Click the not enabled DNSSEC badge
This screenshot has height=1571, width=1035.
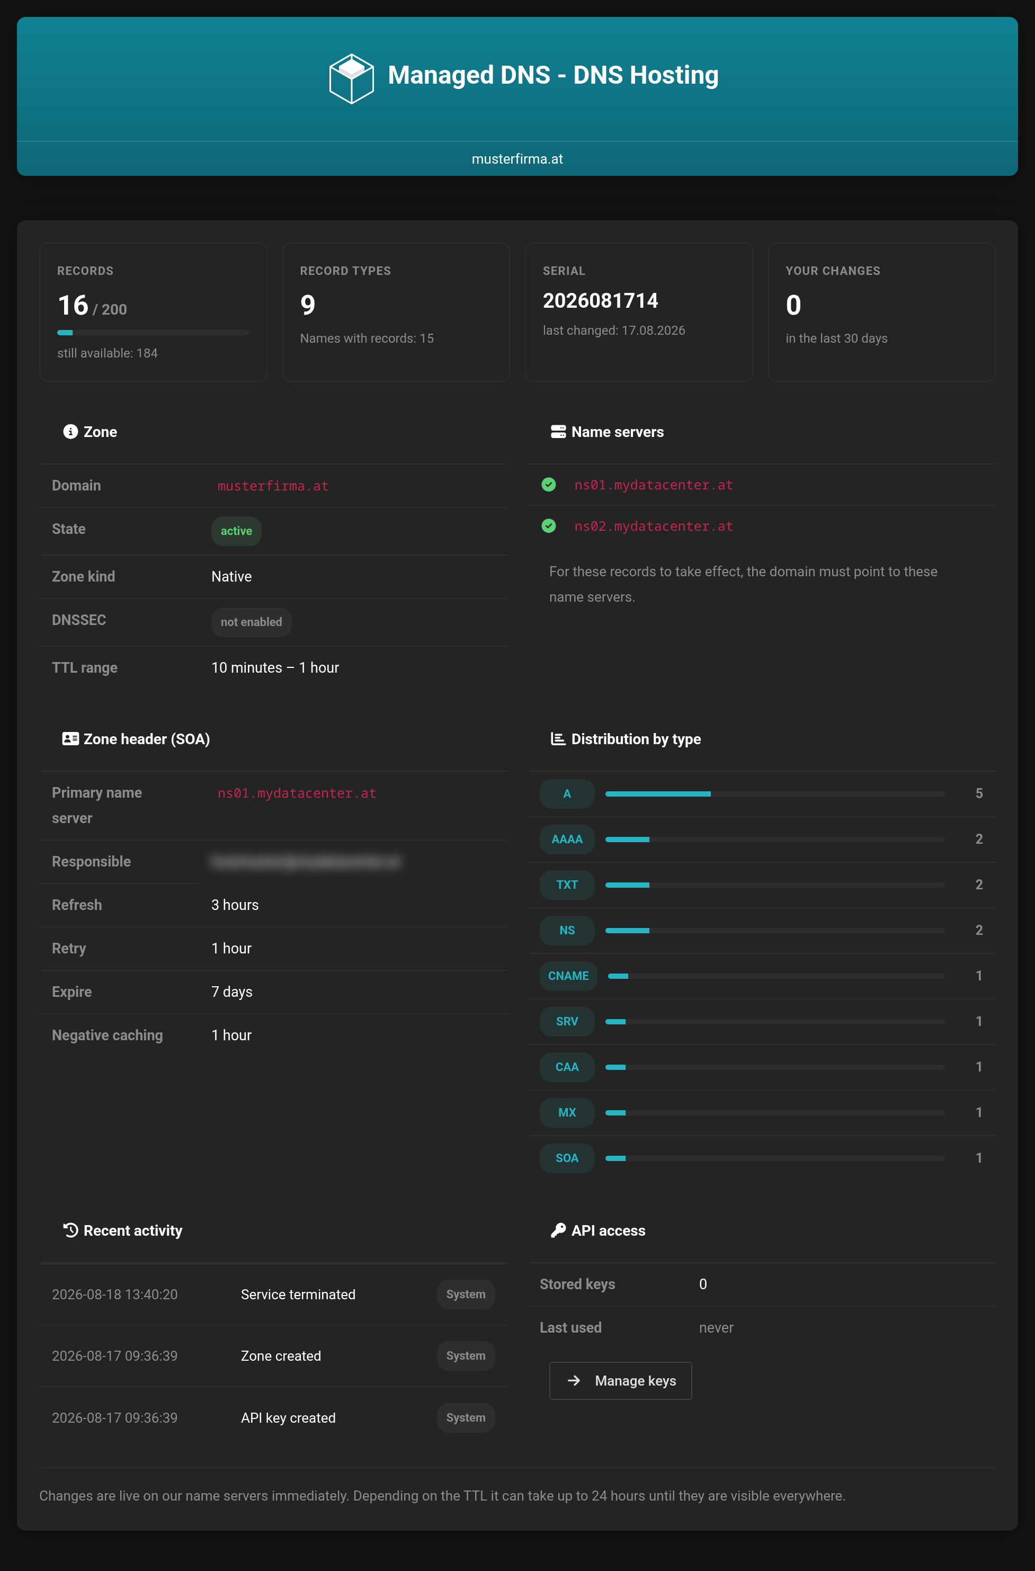point(252,622)
